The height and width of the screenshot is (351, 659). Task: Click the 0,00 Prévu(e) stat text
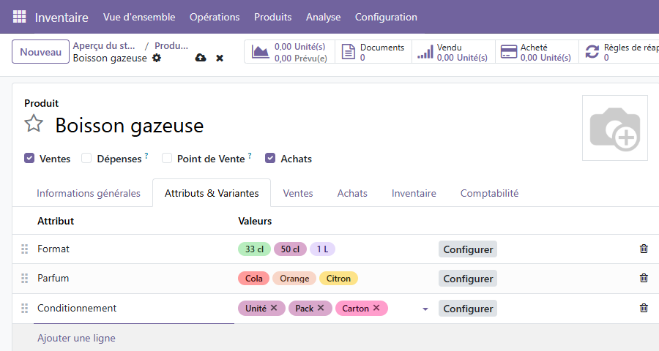[x=300, y=58]
